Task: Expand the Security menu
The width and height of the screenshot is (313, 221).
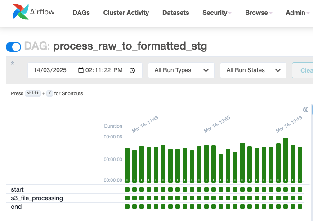Action: click(217, 13)
